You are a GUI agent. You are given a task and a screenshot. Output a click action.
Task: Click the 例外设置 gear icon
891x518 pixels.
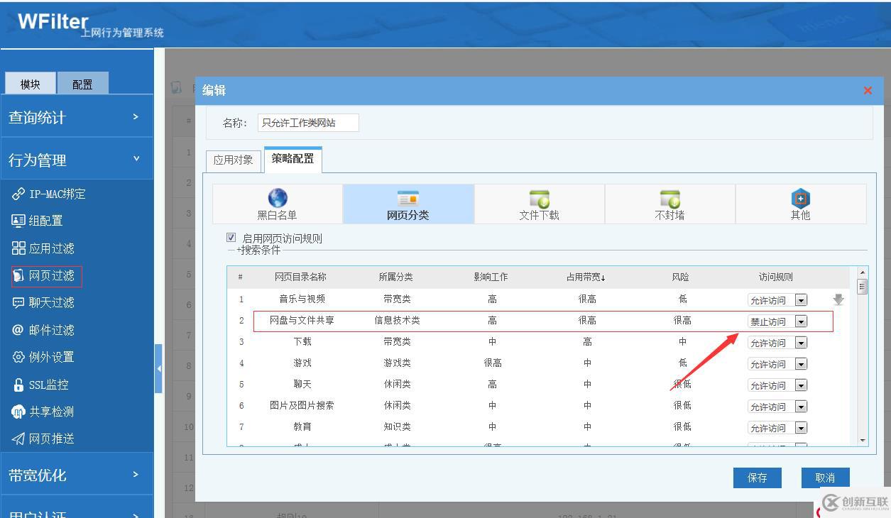point(18,357)
